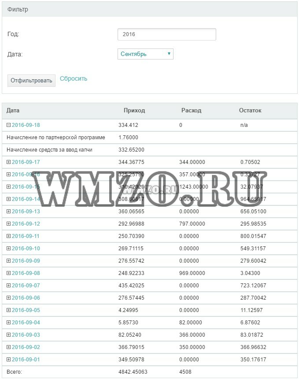This screenshot has width=299, height=379.
Task: Open the 2016-09-02 date link
Action: (26, 347)
